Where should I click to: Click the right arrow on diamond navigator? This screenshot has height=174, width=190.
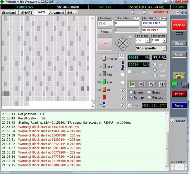click(128, 43)
